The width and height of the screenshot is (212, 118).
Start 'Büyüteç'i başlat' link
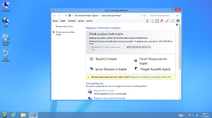(106, 59)
